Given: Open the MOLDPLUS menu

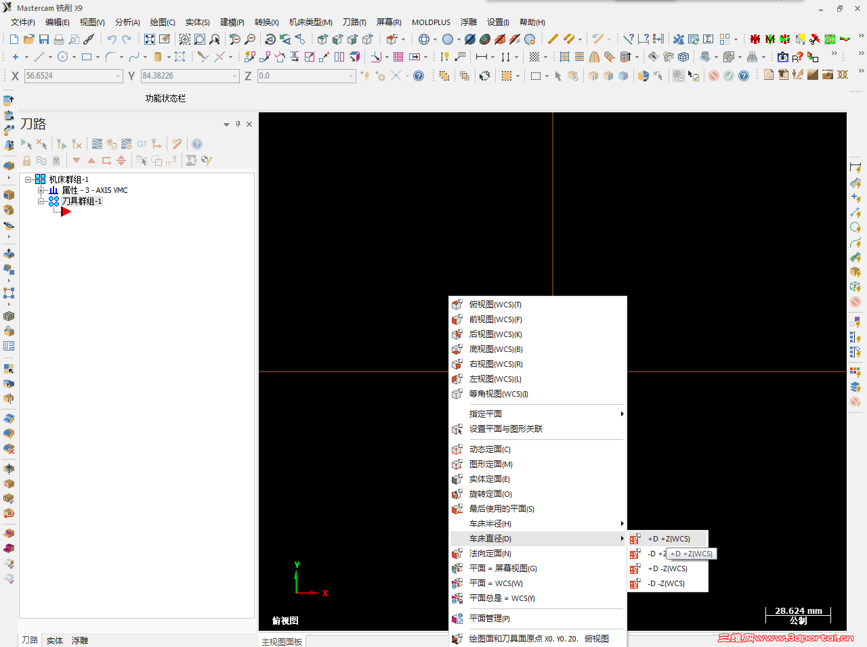Looking at the screenshot, I should 431,22.
